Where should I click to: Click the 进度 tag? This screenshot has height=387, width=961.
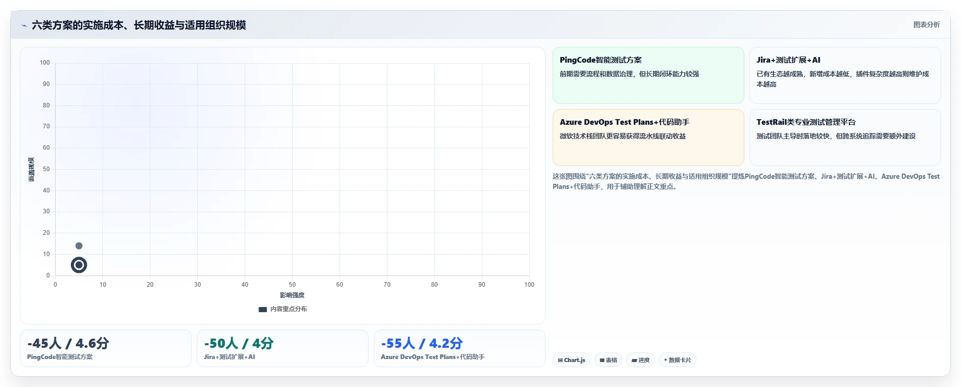coord(640,360)
